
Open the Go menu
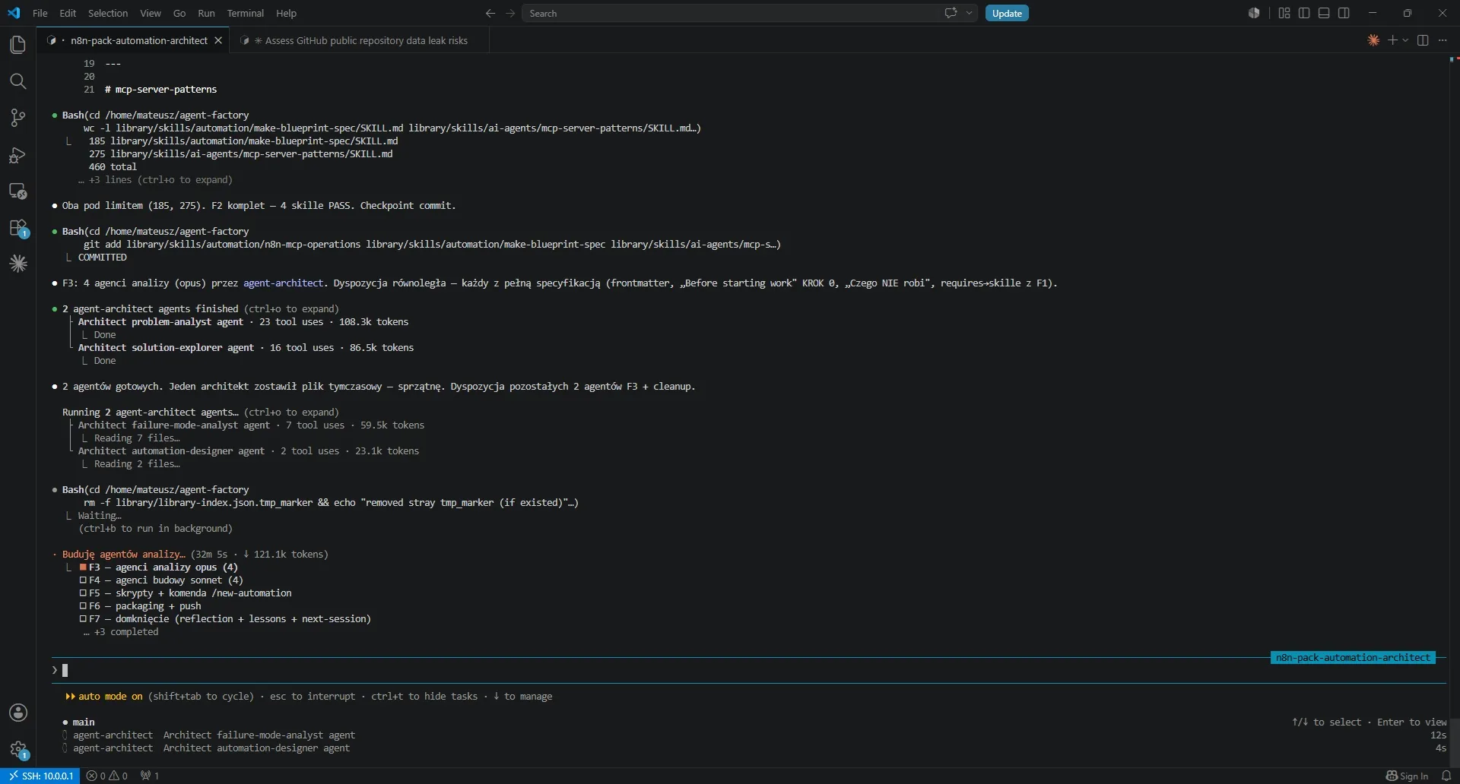179,13
